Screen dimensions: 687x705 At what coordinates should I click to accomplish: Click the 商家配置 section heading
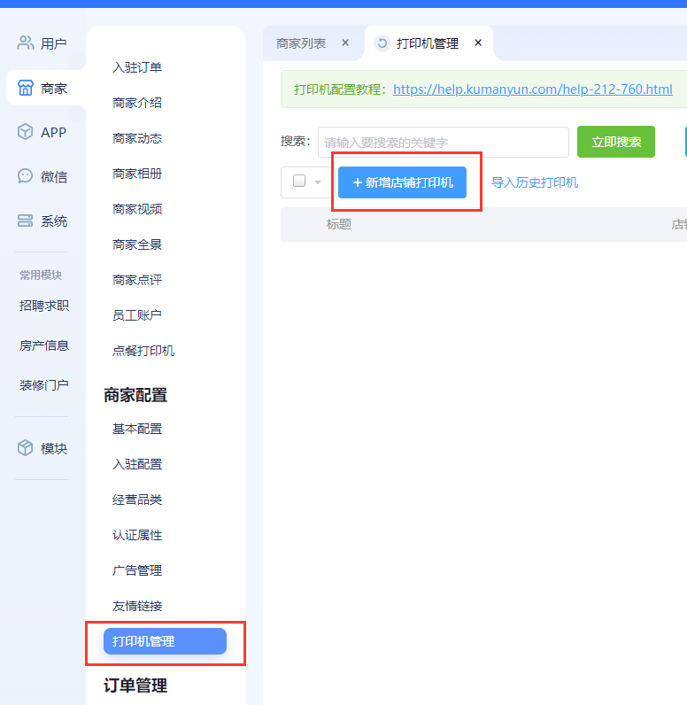coord(135,395)
